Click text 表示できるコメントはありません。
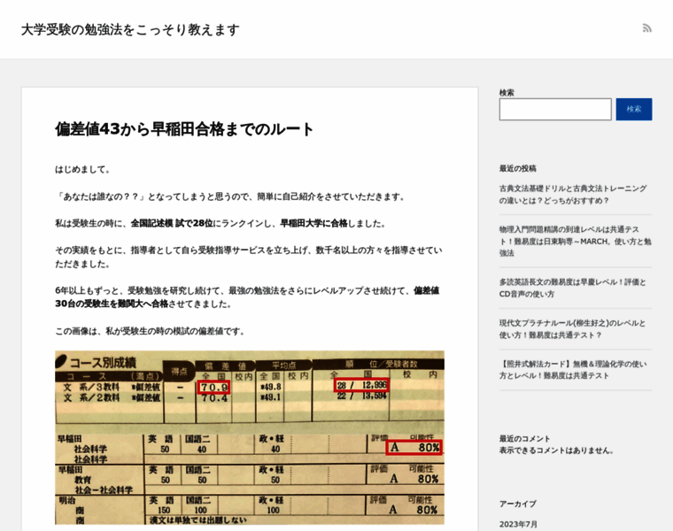 pos(557,450)
